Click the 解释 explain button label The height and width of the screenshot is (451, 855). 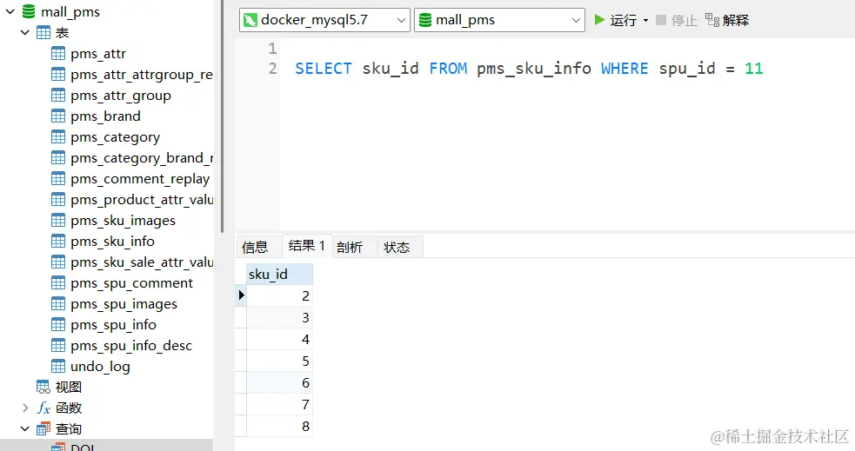(x=736, y=20)
